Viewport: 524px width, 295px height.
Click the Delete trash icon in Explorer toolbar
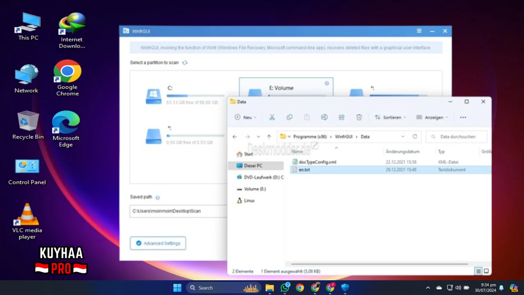point(359,117)
